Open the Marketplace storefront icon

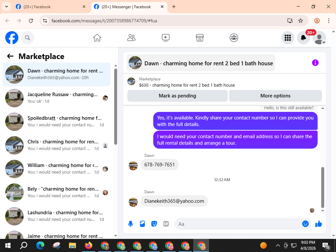click(200, 38)
